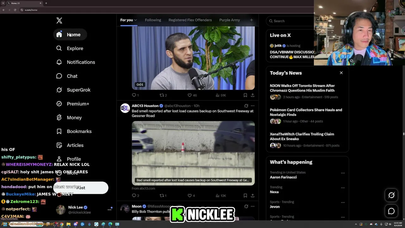Screen dimensions: 405x228
Task: Go back in the browser
Action: point(3,10)
